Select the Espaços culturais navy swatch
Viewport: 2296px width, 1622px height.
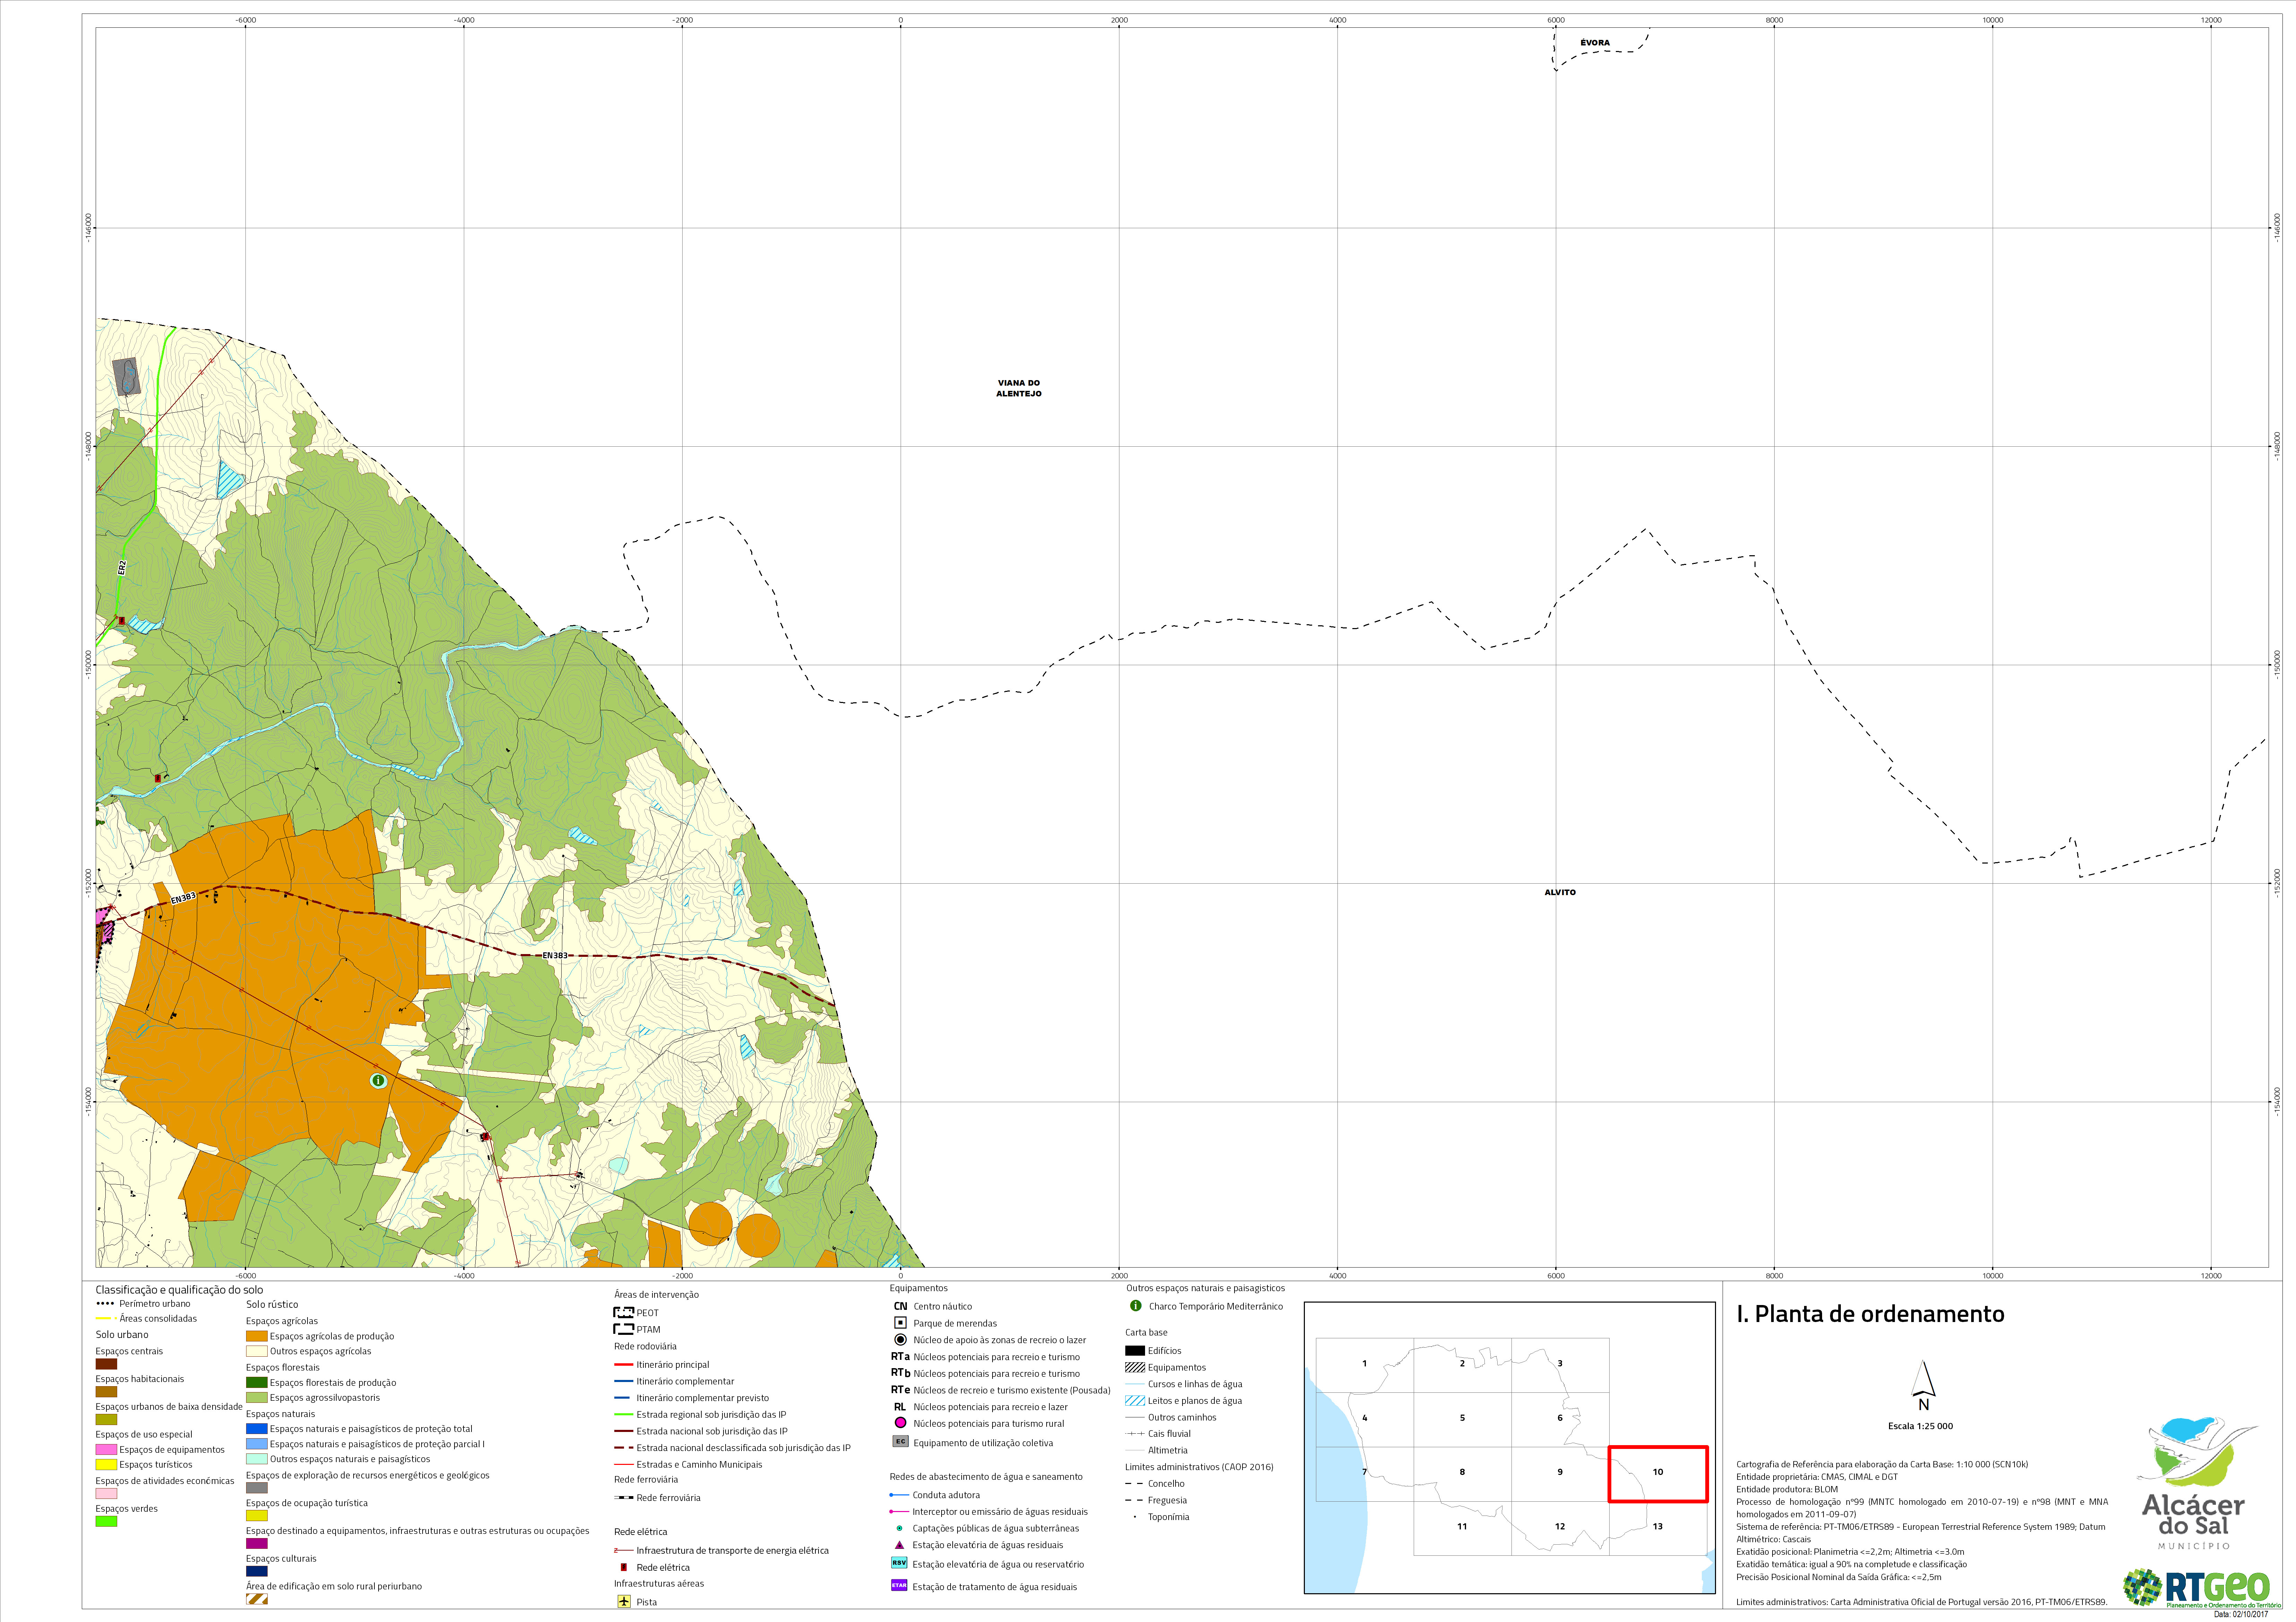pyautogui.click(x=257, y=1571)
